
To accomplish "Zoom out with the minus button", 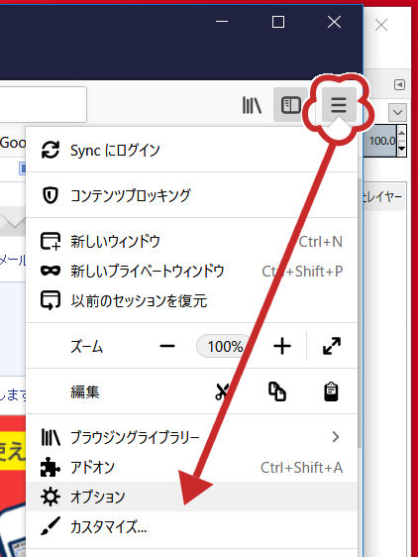I will point(167,346).
